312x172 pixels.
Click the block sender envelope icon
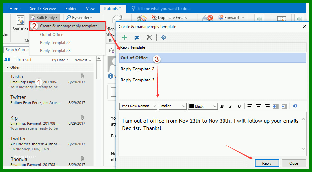tap(208, 18)
